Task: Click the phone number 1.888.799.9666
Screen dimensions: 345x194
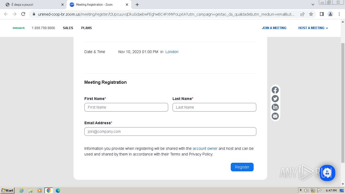Action: click(43, 28)
